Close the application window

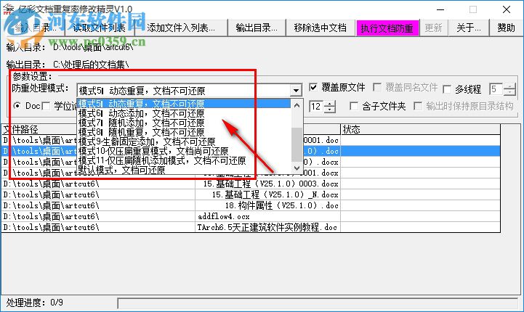tap(507, 9)
